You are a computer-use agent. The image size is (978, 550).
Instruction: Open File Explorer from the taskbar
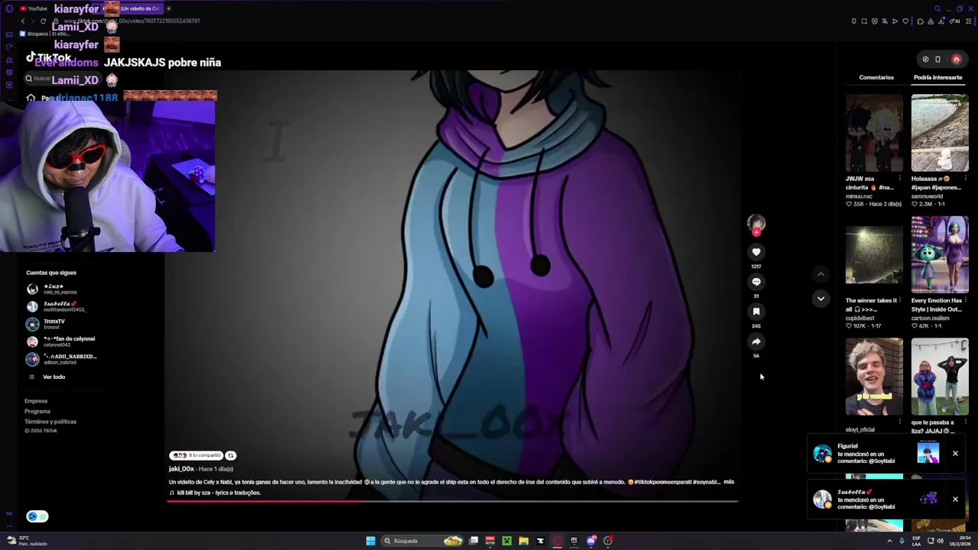point(523,541)
